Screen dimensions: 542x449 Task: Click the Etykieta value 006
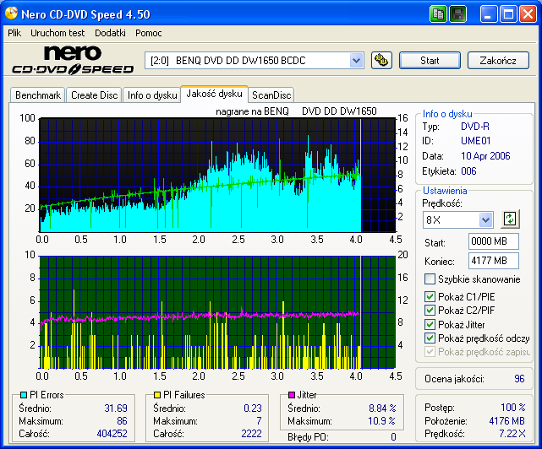click(x=468, y=171)
